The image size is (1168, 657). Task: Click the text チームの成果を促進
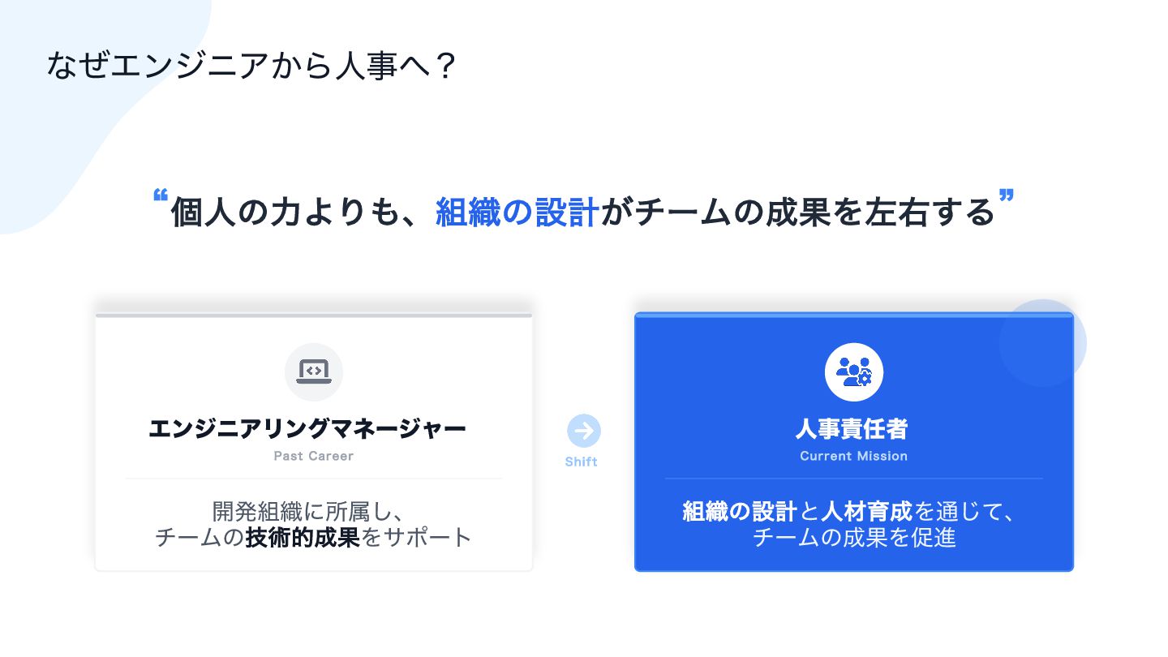[854, 537]
